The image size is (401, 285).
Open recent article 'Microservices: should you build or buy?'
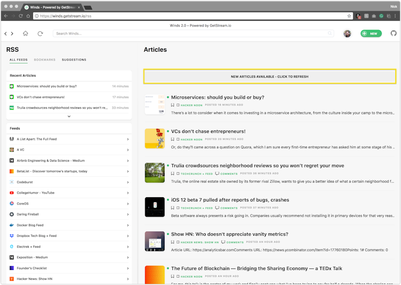point(69,86)
